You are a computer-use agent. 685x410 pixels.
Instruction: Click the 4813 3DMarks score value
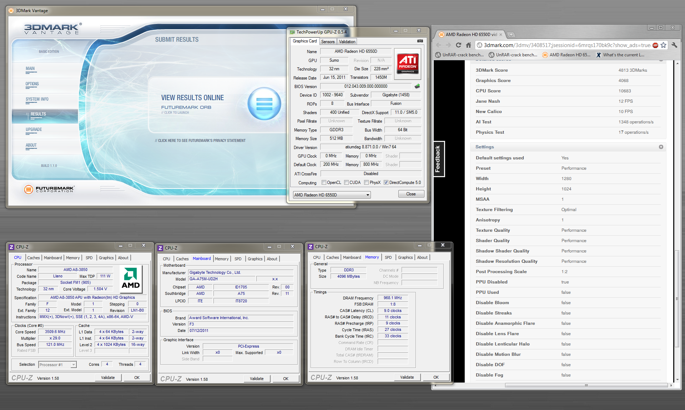(x=633, y=70)
